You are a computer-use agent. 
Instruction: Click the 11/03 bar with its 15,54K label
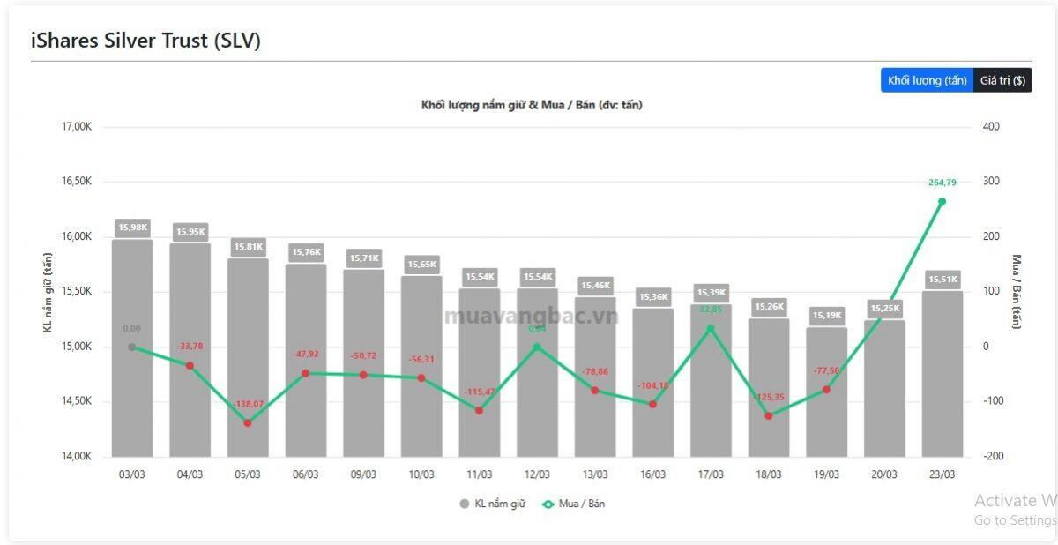point(479,372)
